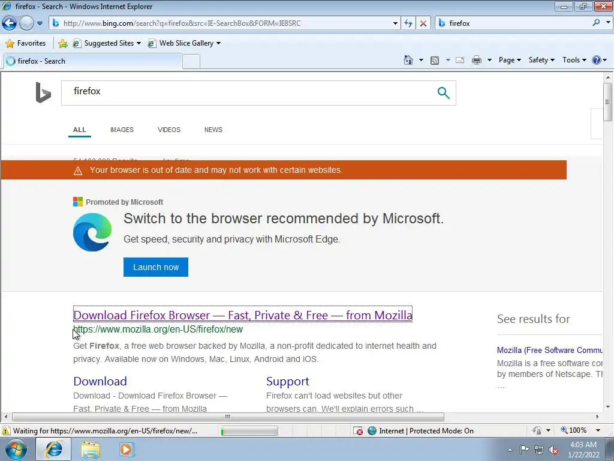Click the muted volume tray icon
The width and height of the screenshot is (614, 461).
[553, 450]
